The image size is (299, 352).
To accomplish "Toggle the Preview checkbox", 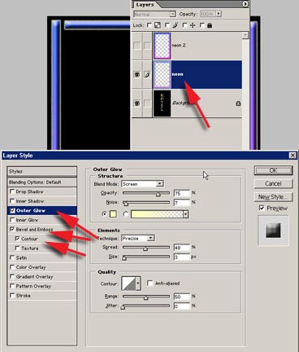I will click(262, 208).
